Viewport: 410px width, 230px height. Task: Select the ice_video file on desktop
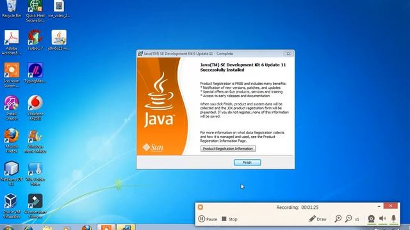pos(59,9)
